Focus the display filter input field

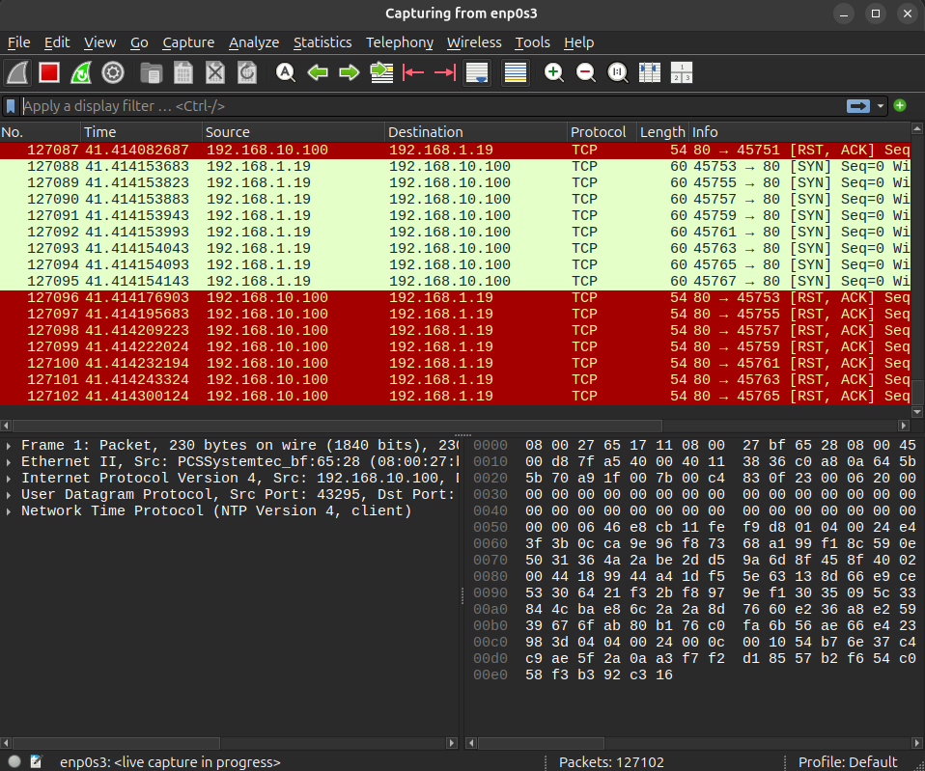(x=434, y=106)
